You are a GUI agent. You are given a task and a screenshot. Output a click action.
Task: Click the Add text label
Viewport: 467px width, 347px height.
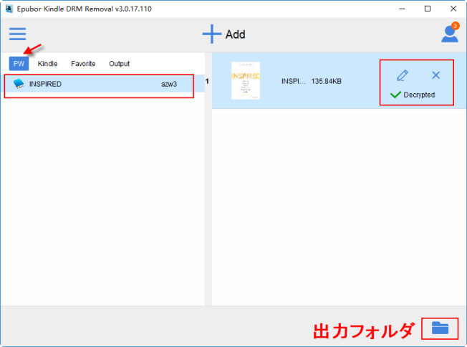tap(236, 34)
